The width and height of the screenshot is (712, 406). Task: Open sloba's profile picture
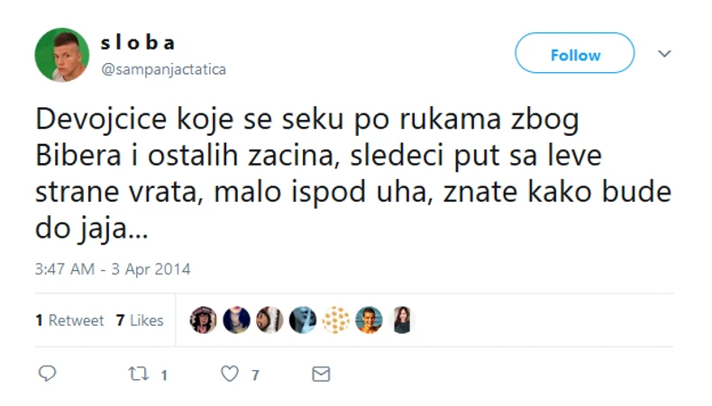tap(61, 55)
